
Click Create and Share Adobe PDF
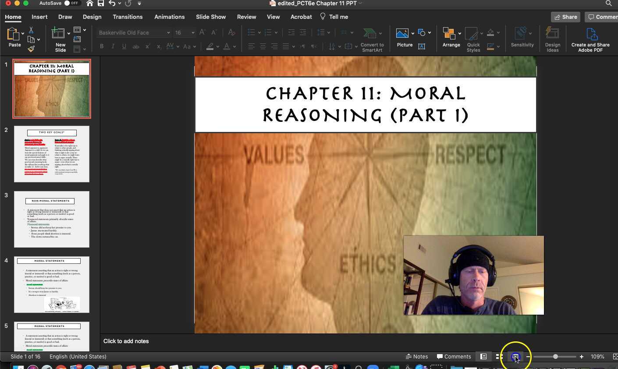[590, 39]
